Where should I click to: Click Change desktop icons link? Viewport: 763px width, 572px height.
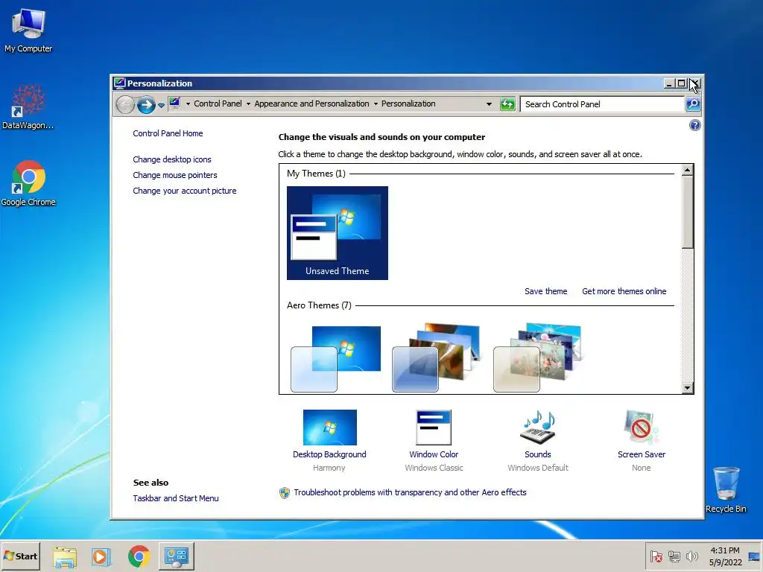click(x=172, y=159)
